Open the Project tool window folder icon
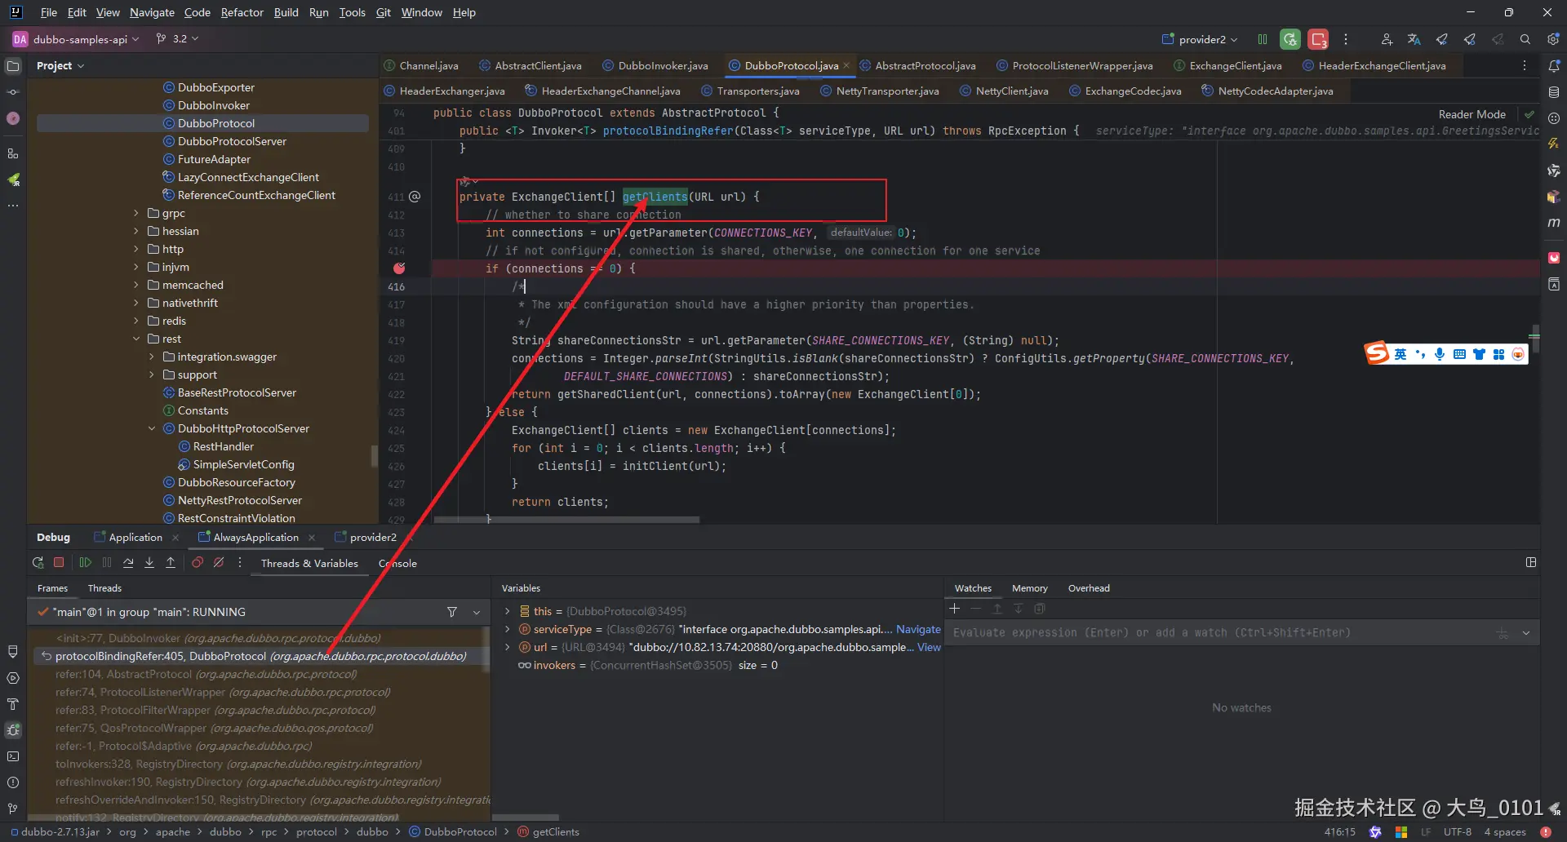Image resolution: width=1567 pixels, height=842 pixels. point(13,66)
